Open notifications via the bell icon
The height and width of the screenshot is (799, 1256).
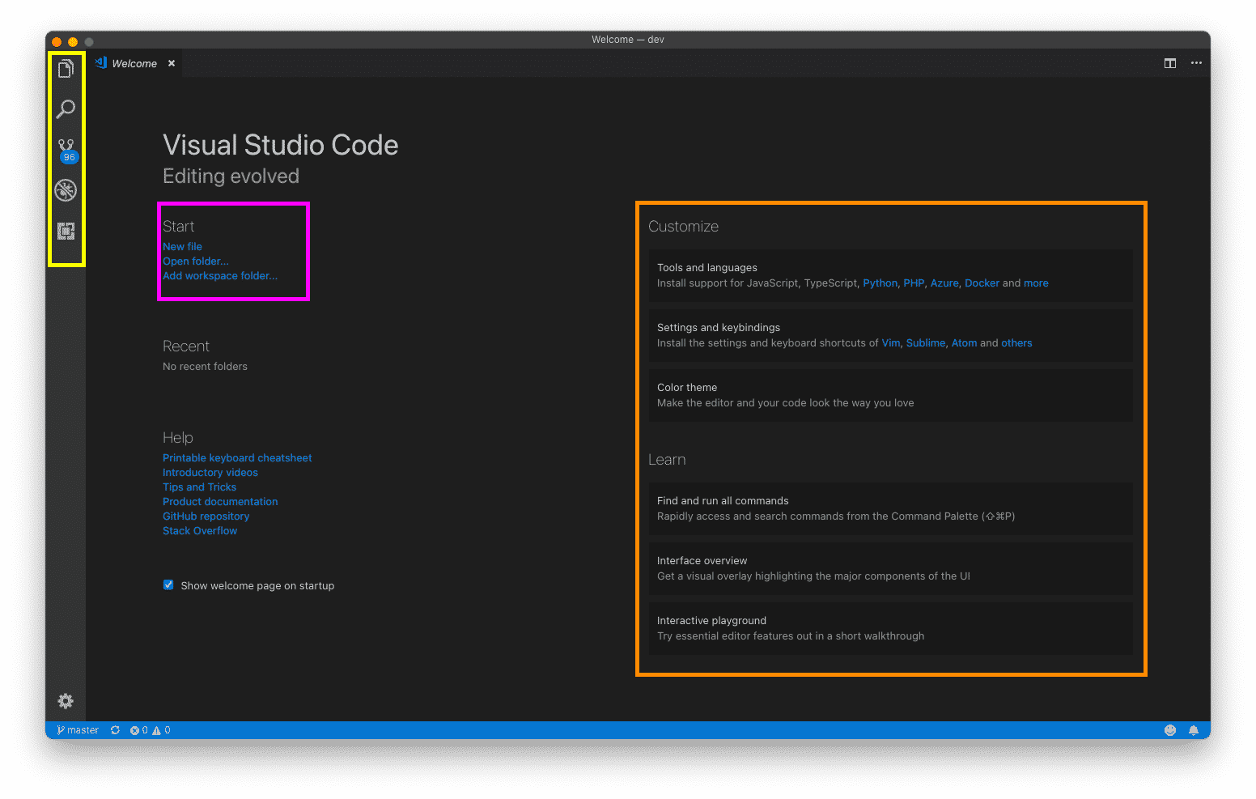(x=1194, y=729)
